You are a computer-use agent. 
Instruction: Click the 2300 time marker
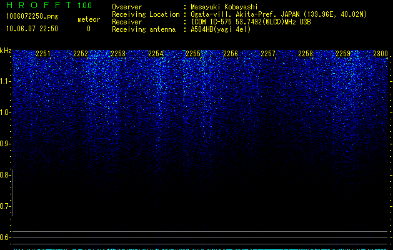381,54
